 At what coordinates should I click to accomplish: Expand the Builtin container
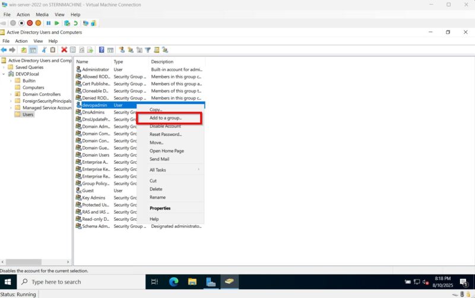[x=11, y=81]
